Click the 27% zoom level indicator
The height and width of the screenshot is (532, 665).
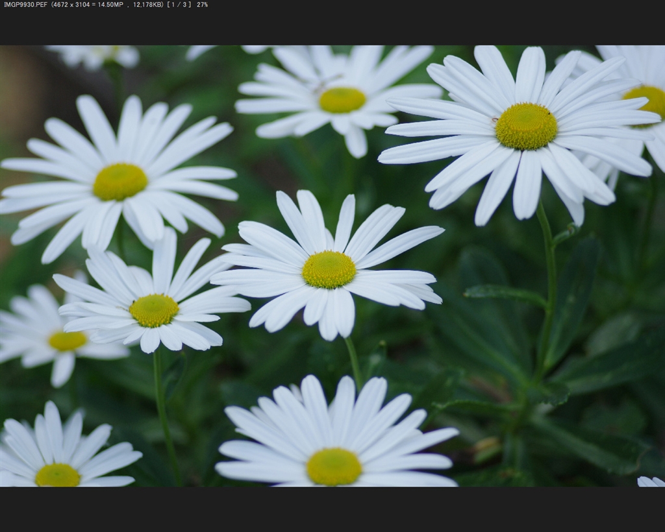coord(202,5)
